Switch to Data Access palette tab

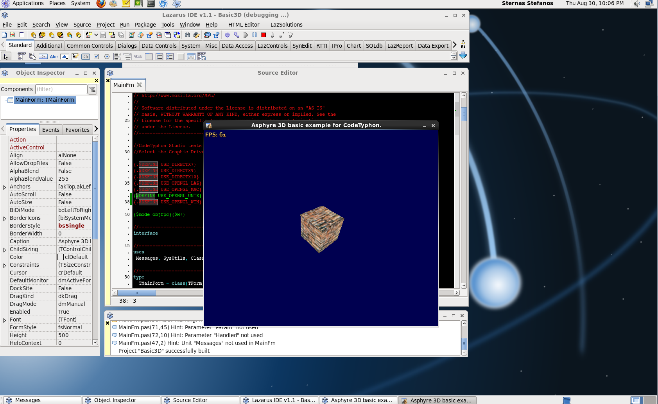tap(237, 46)
